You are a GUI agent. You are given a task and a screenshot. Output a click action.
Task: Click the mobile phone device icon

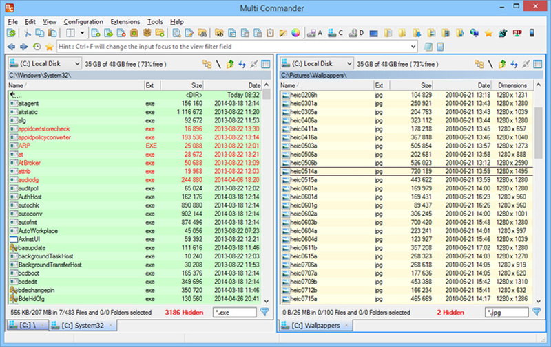pyautogui.click(x=532, y=33)
